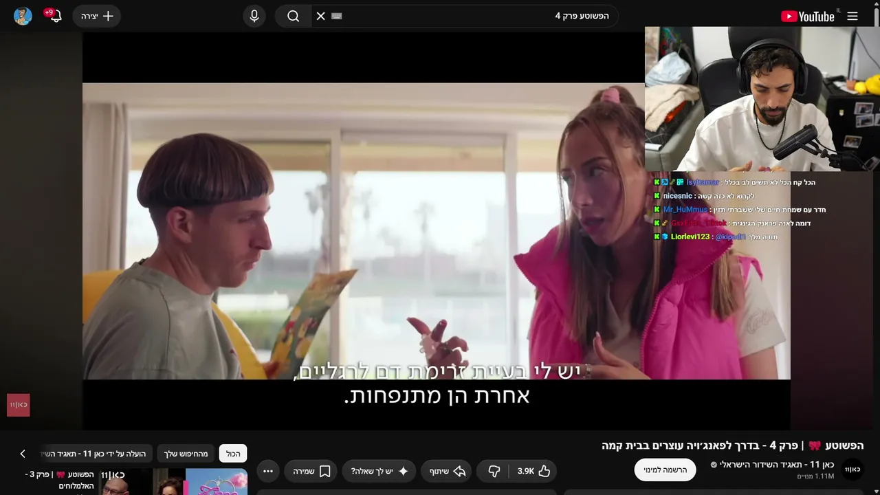880x495 pixels.
Task: Save the video with שמירה
Action: 311,471
